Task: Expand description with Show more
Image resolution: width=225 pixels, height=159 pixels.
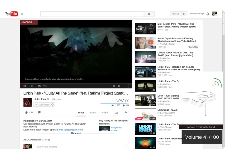Action: pos(76,133)
